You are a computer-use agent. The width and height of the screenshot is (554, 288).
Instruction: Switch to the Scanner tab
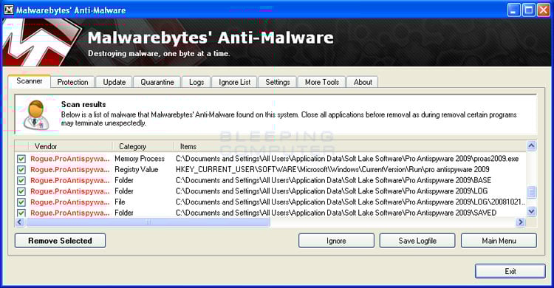pyautogui.click(x=30, y=81)
